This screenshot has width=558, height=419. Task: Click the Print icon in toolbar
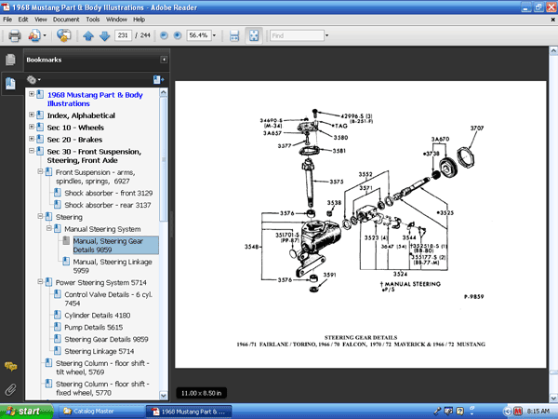(15, 36)
